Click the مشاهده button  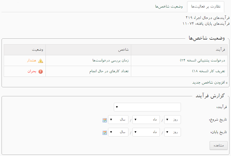(x=219, y=145)
